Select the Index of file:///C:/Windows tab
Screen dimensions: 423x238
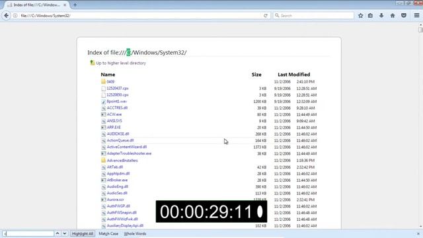(x=37, y=5)
